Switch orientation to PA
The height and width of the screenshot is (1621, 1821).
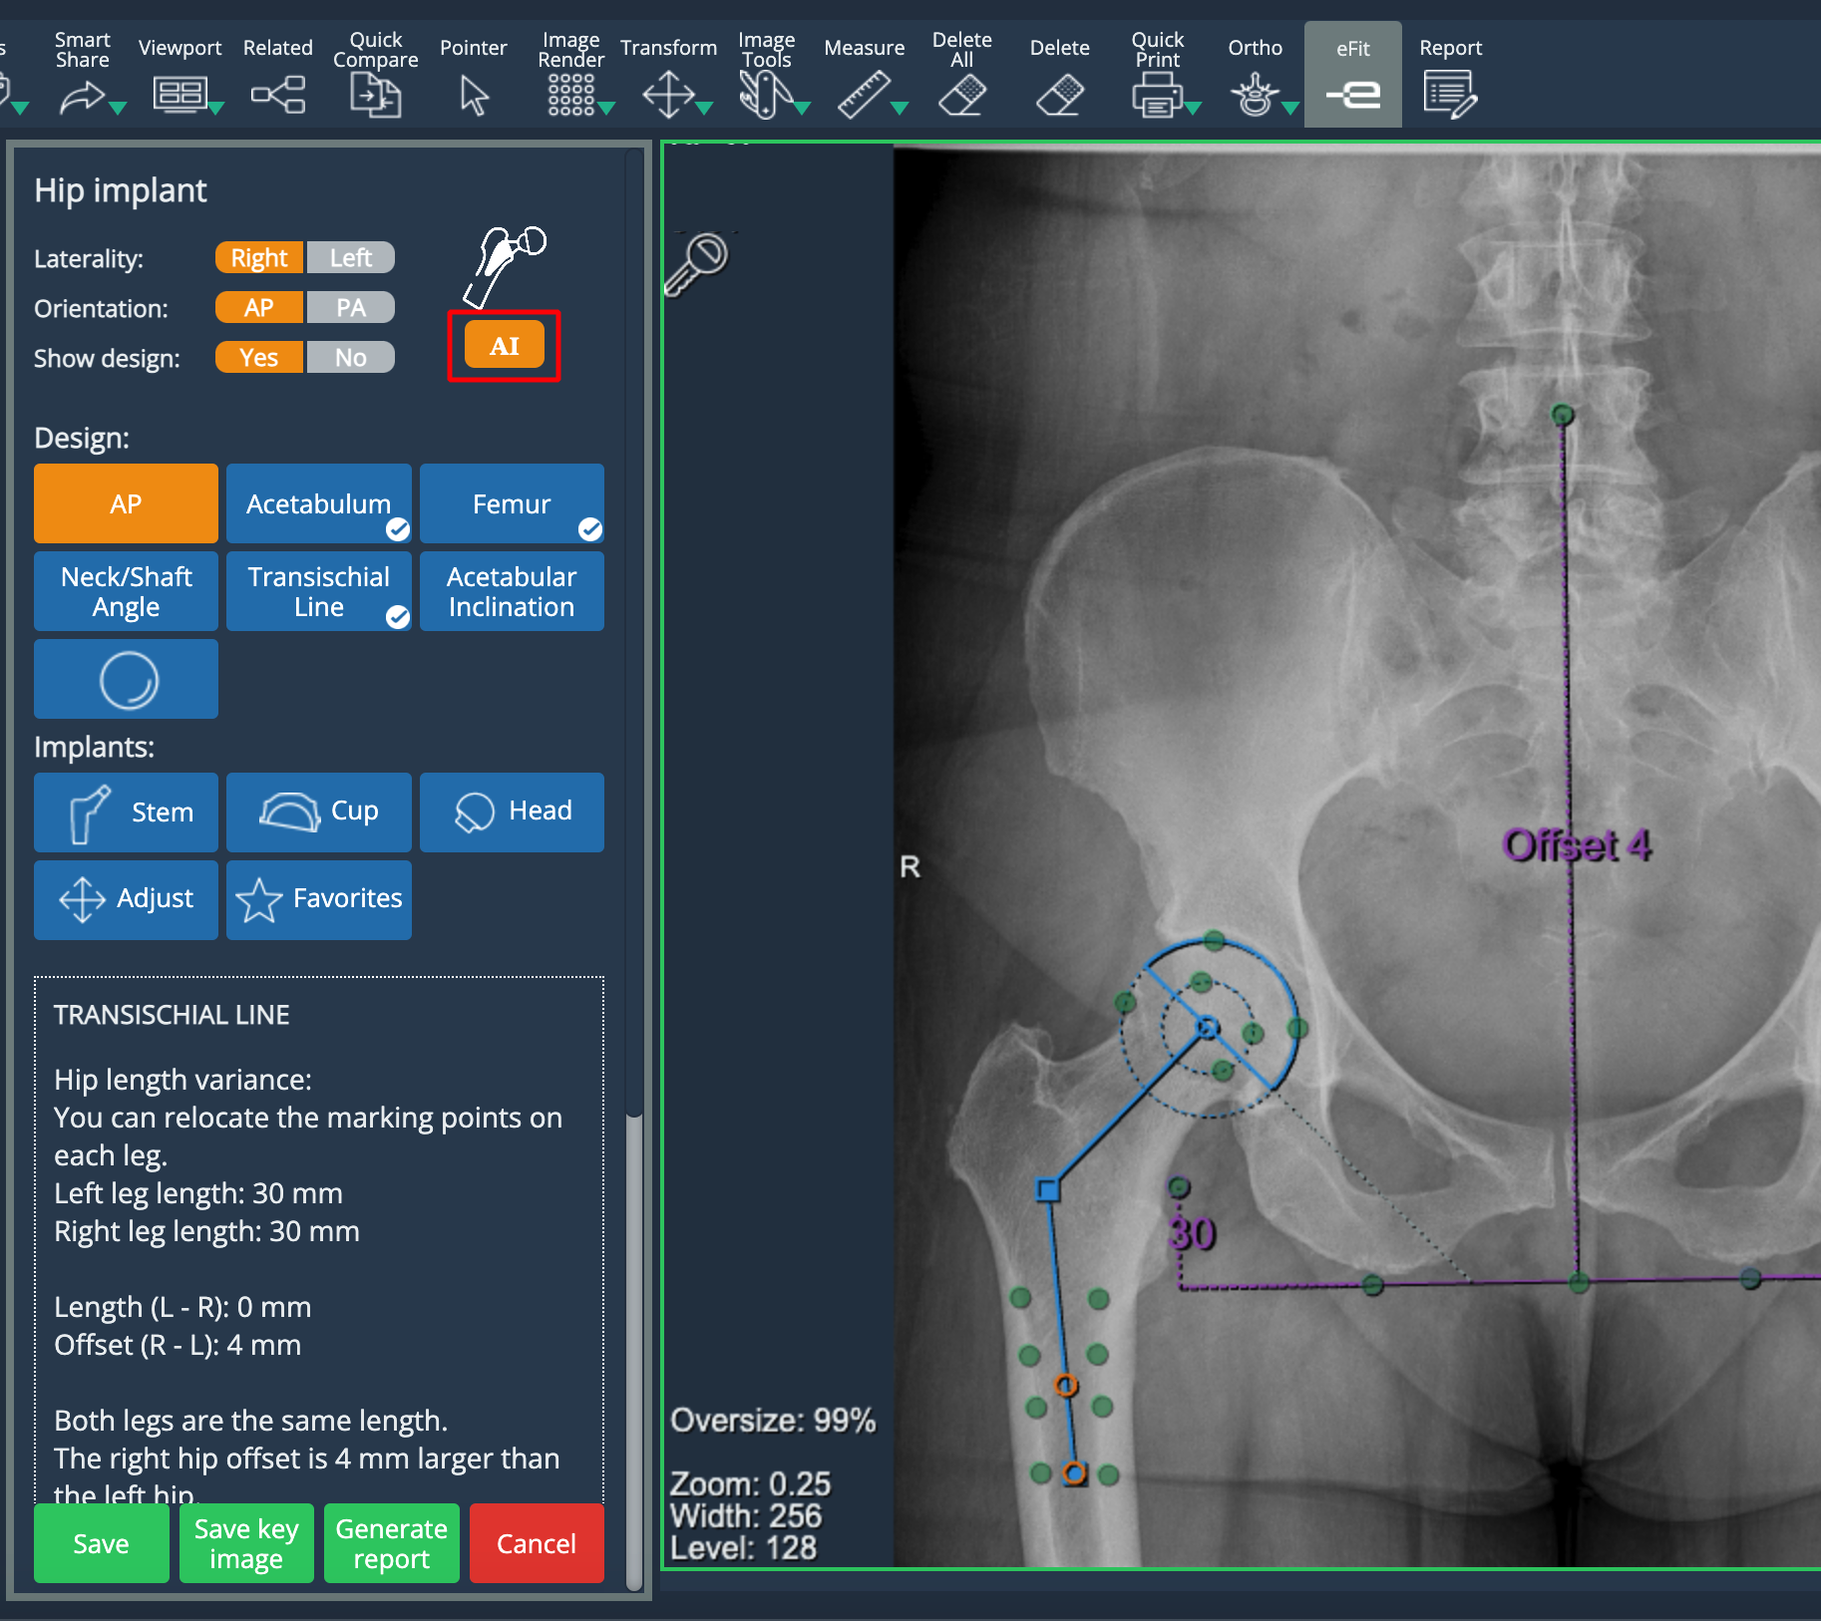tap(351, 308)
